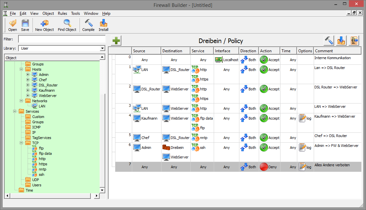Viewport: 366px width, 210px height.
Task: Expand the Admin host tree node
Action: click(28, 75)
